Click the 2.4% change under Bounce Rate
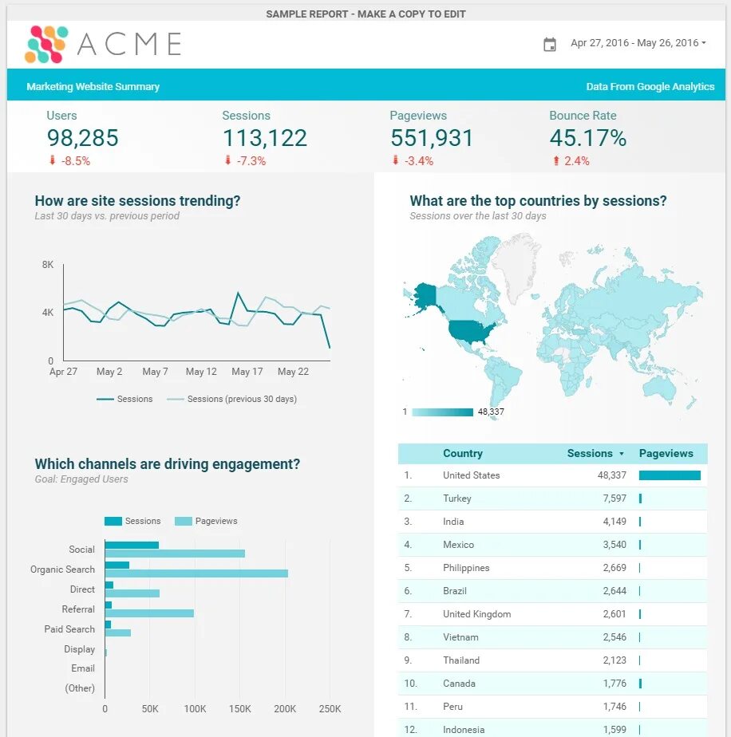 coord(577,161)
